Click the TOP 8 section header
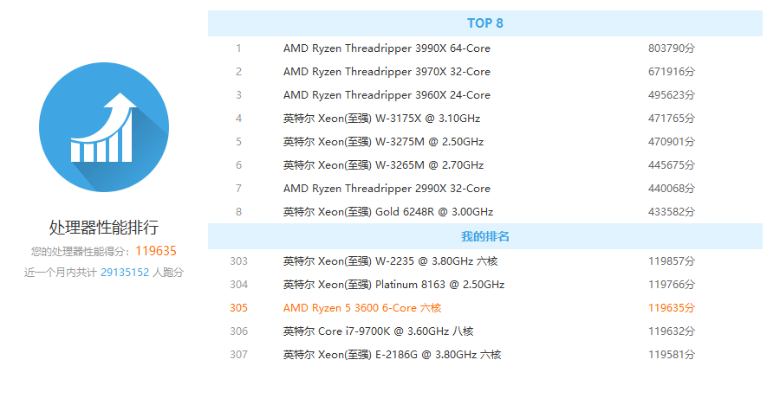This screenshot has height=405, width=780. pos(484,23)
